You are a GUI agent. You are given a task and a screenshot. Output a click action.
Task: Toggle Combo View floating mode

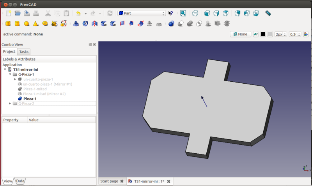(x=90, y=45)
